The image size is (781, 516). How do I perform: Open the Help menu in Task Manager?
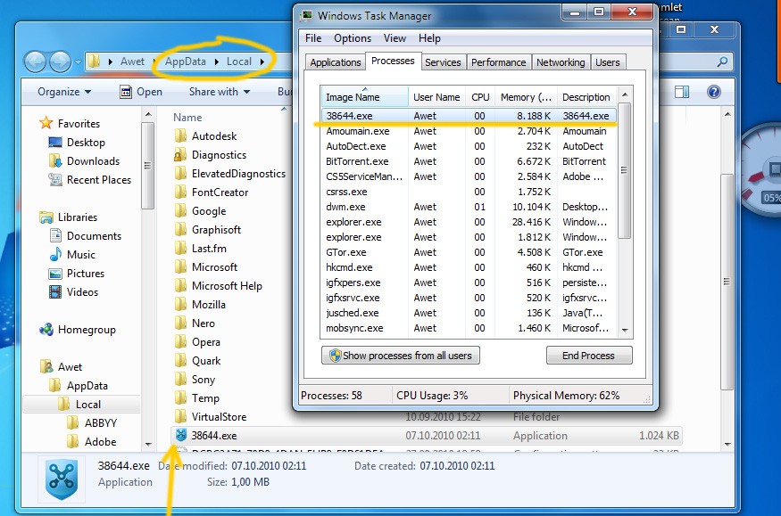tap(429, 38)
